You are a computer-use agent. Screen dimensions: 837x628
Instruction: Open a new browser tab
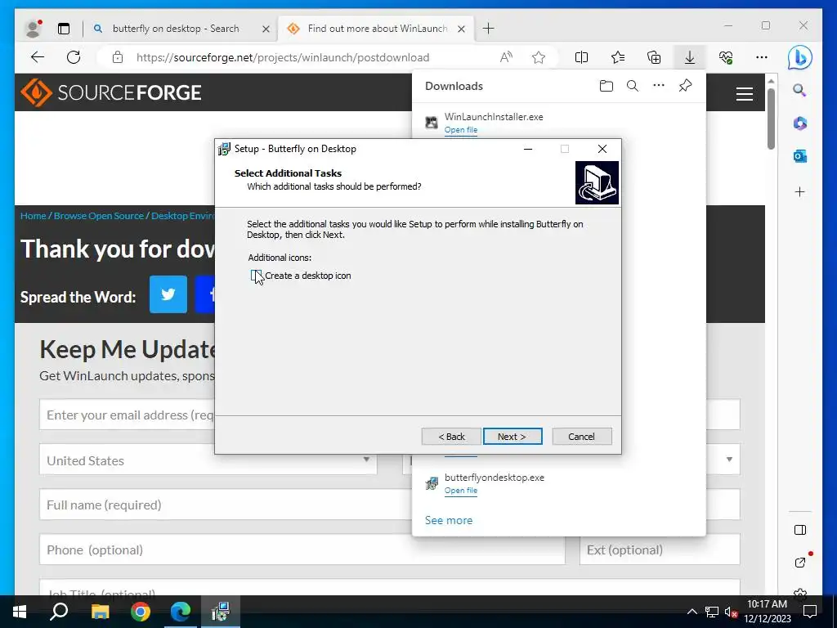pyautogui.click(x=488, y=29)
